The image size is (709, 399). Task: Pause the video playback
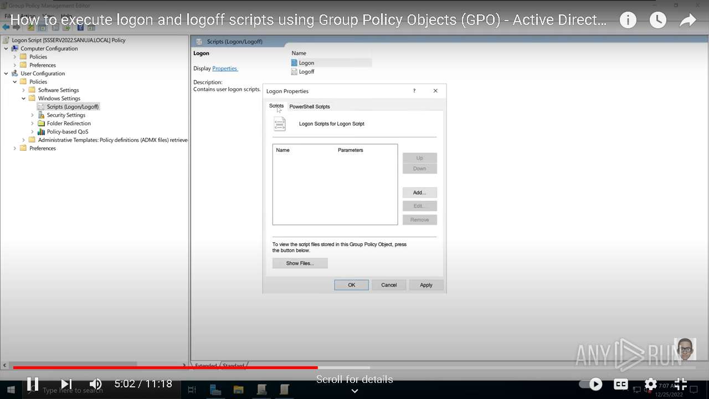33,383
